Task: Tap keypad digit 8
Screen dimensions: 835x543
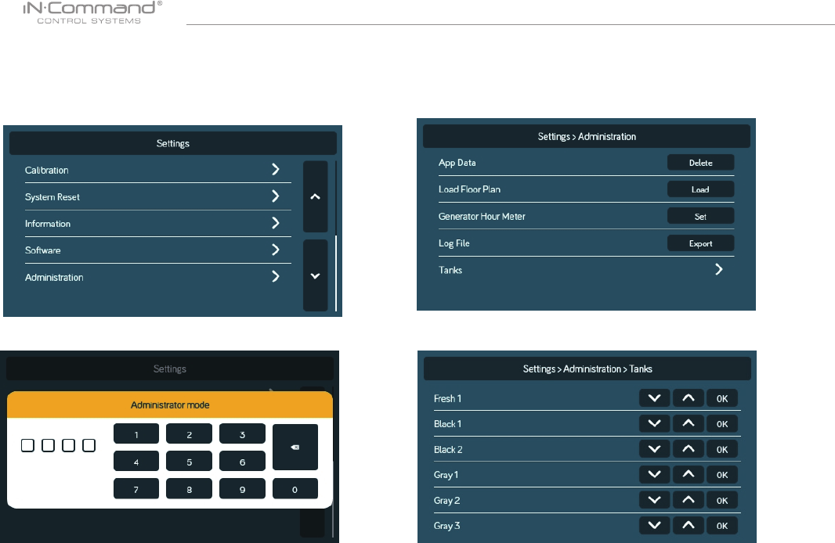Action: click(x=189, y=489)
